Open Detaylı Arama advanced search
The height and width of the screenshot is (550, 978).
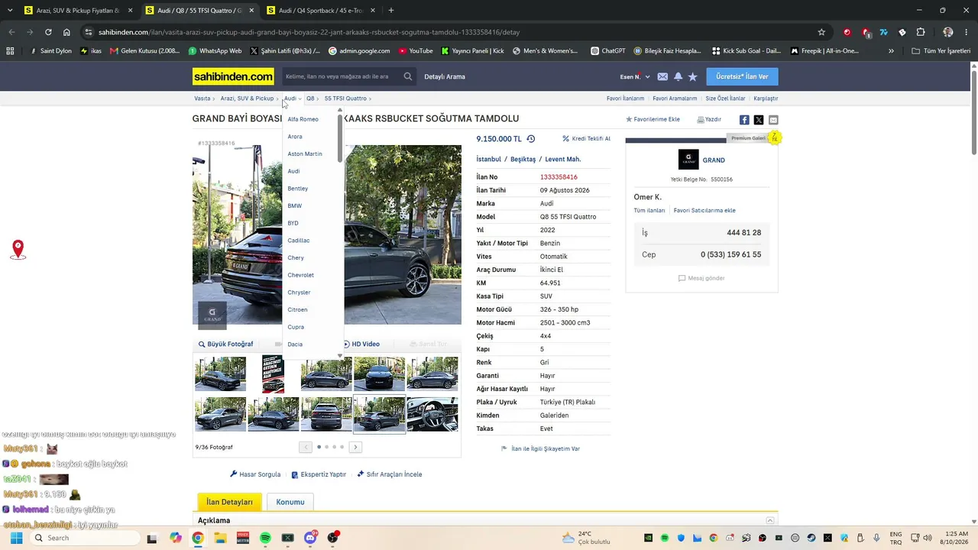(445, 76)
